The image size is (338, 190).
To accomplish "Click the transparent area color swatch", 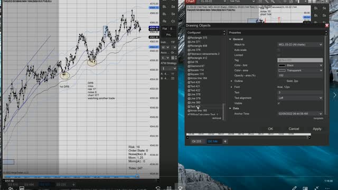I will click(282, 70).
